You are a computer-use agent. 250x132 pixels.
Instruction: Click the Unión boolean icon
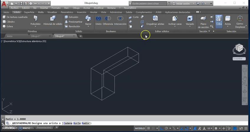(98, 19)
